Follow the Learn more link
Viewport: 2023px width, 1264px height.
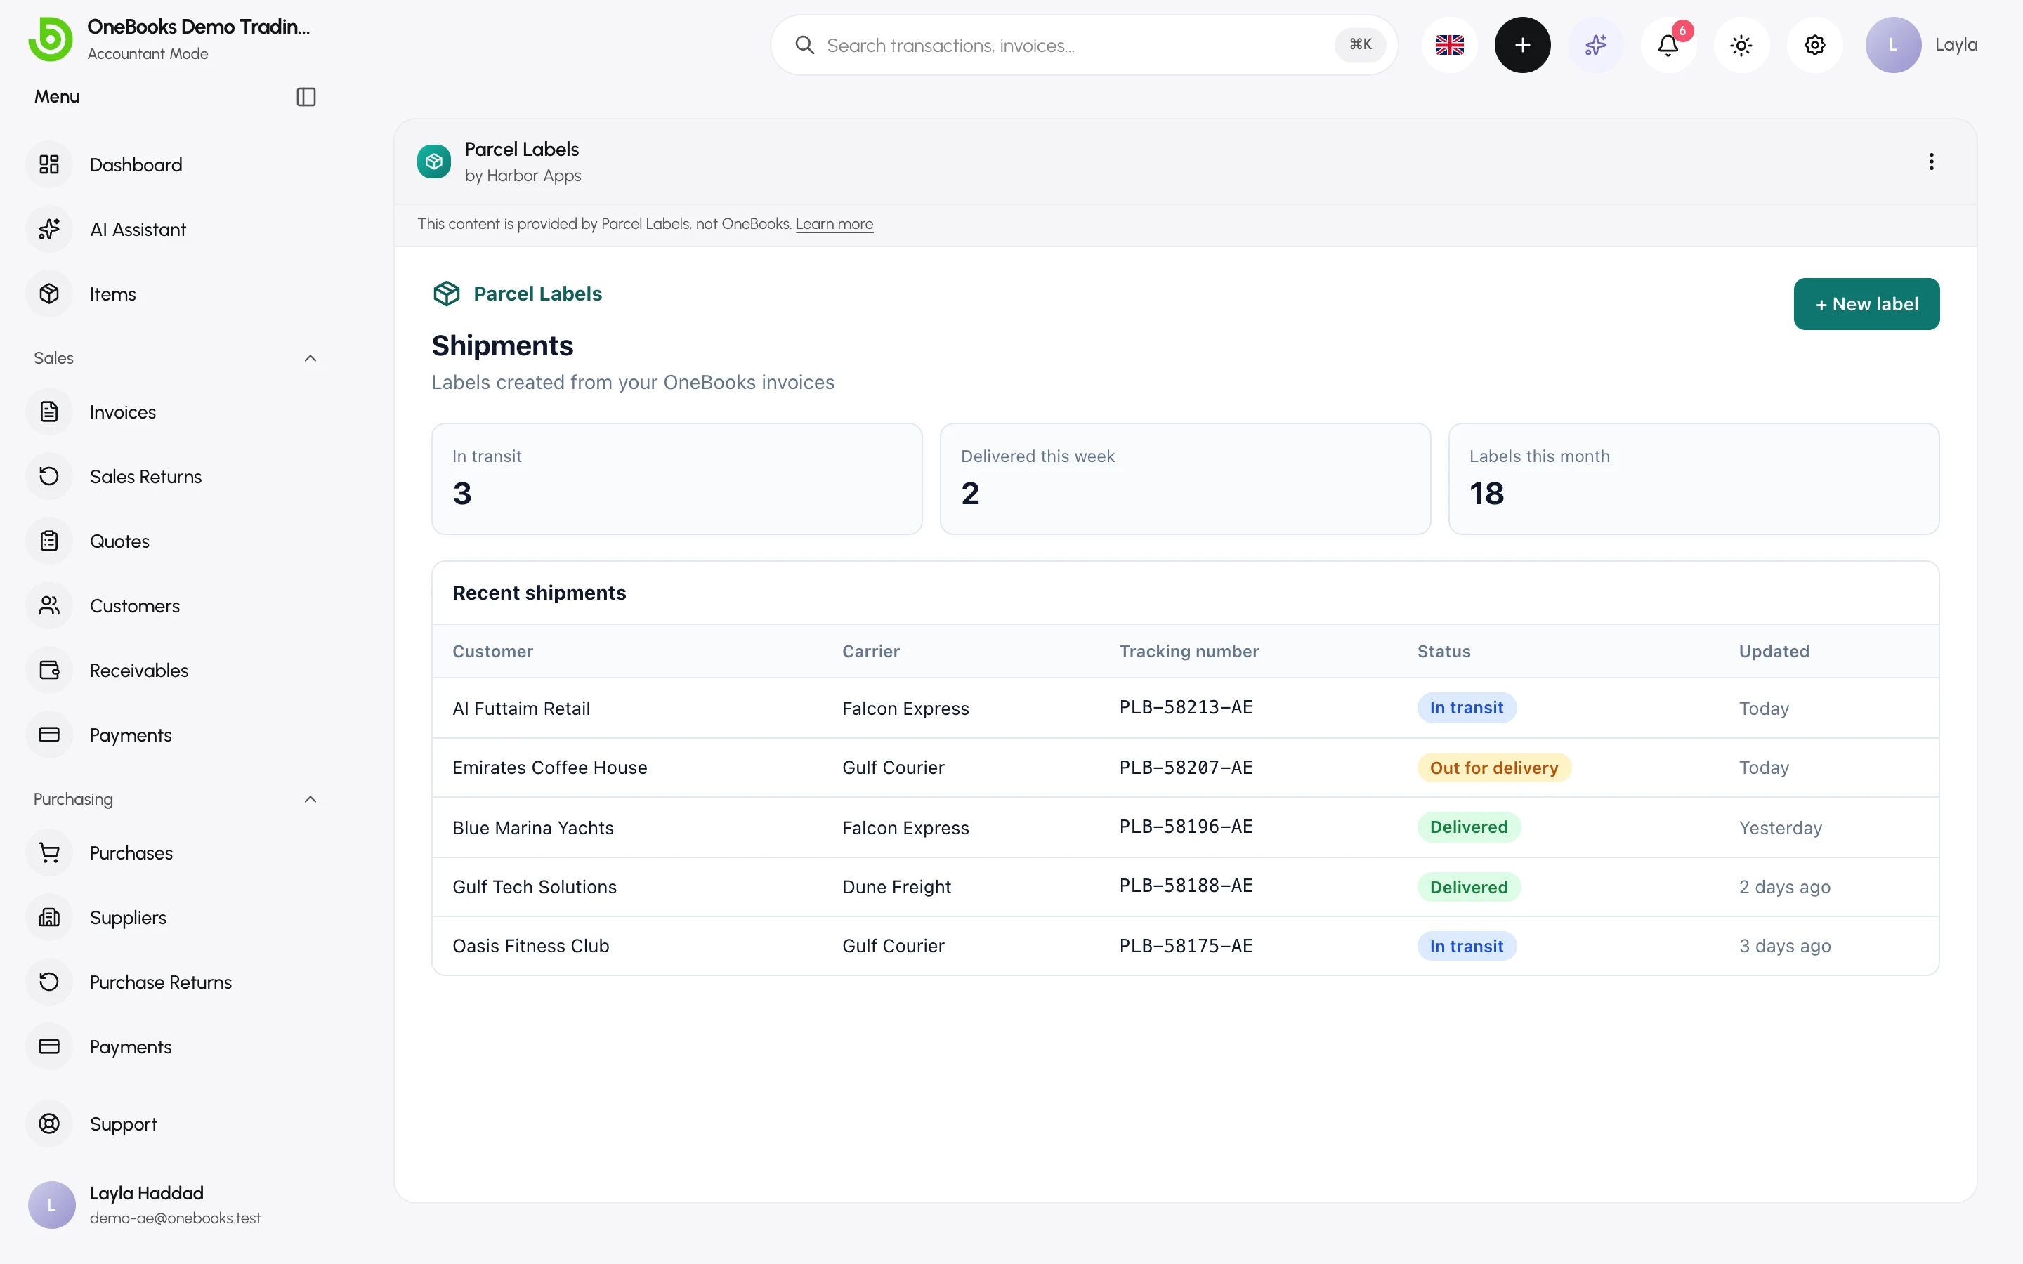click(x=834, y=224)
